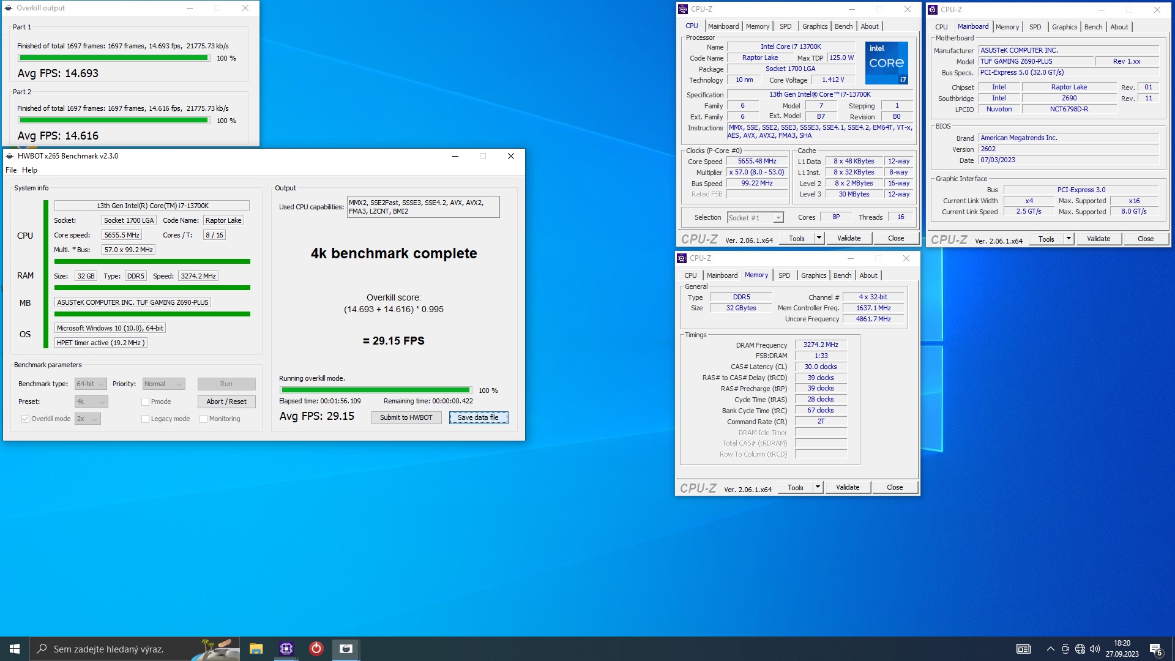Show hidden tray icons chevron

pyautogui.click(x=1050, y=649)
